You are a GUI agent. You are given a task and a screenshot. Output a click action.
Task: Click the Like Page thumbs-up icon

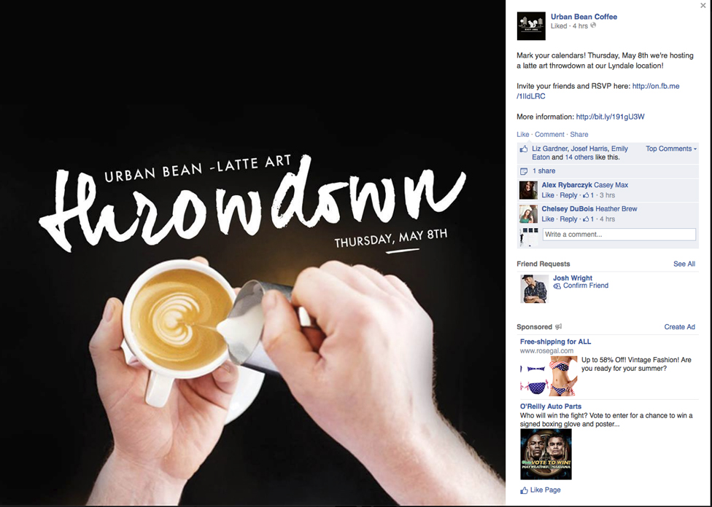pyautogui.click(x=524, y=490)
